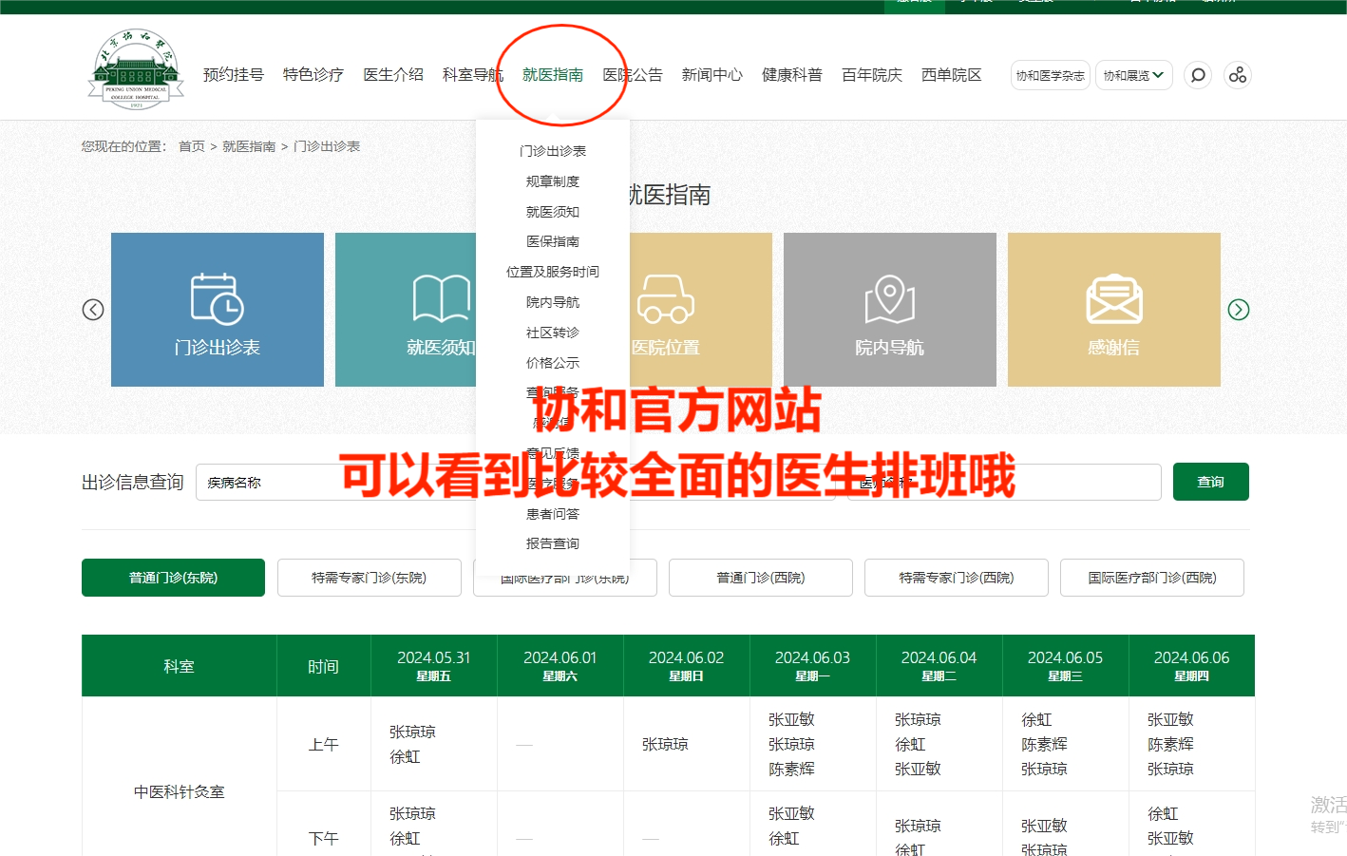1347x856 pixels.
Task: Open the 协和医学杂志 dropdown
Action: [1050, 74]
